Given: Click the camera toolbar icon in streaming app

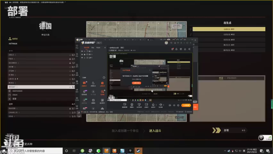Looking at the screenshot, I should [x=132, y=105].
